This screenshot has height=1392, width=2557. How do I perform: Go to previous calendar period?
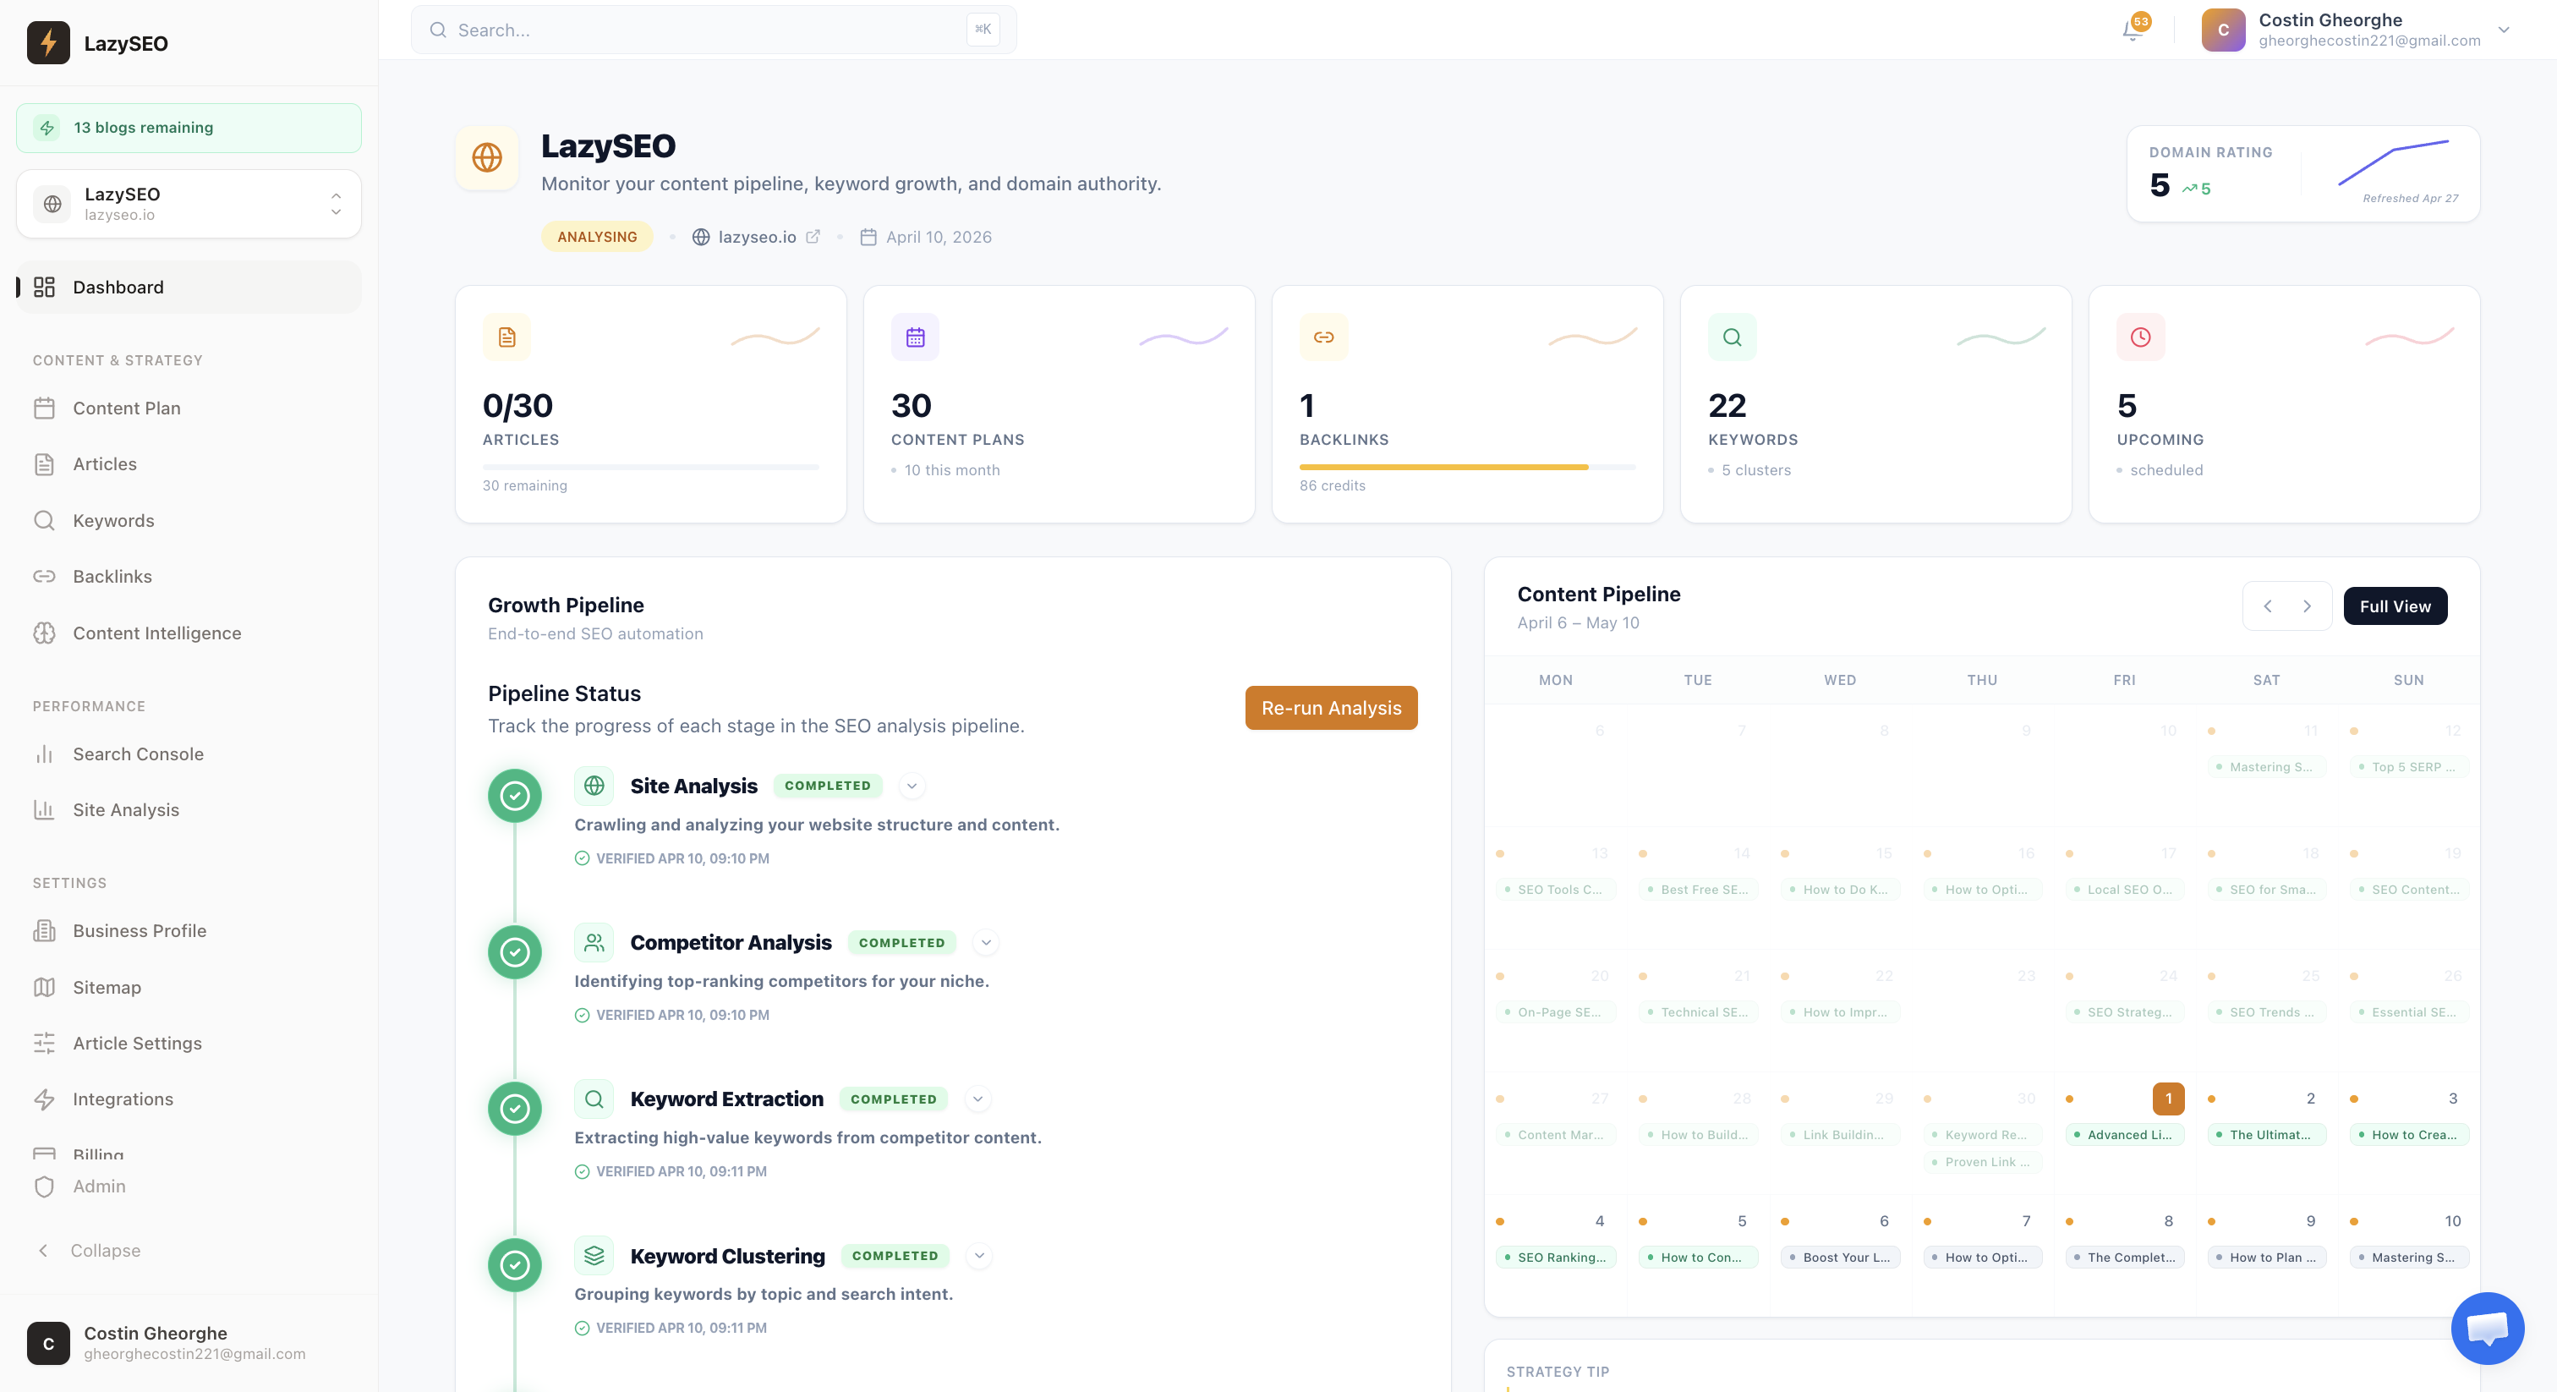coord(2267,606)
